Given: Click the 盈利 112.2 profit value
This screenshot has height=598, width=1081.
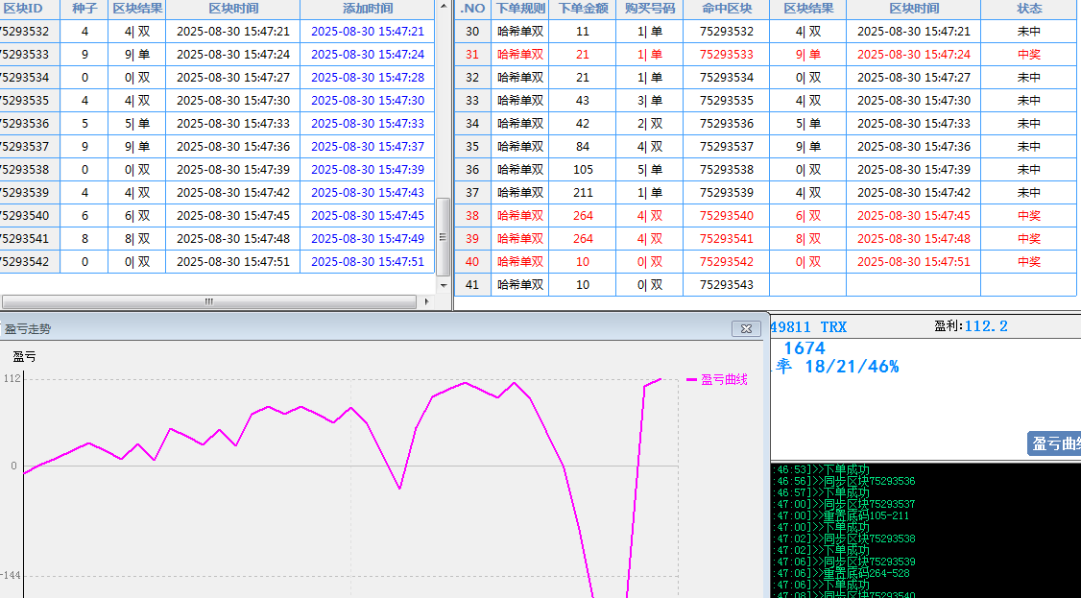Looking at the screenshot, I should pos(986,326).
